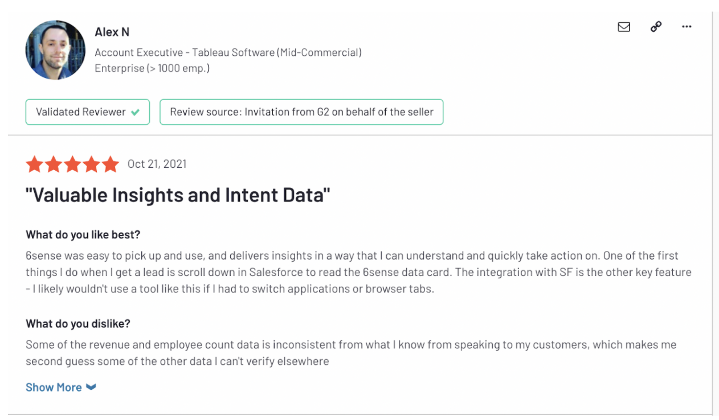Click the Account Executive - Tableau Software line
719x420 pixels.
coord(228,52)
